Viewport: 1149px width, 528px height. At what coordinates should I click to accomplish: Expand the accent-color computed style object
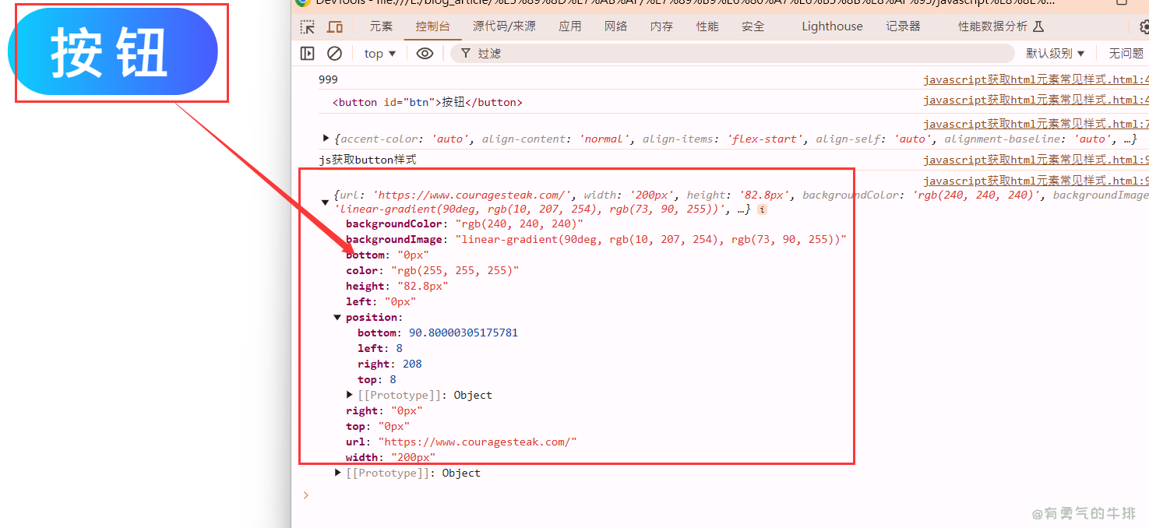[x=326, y=139]
